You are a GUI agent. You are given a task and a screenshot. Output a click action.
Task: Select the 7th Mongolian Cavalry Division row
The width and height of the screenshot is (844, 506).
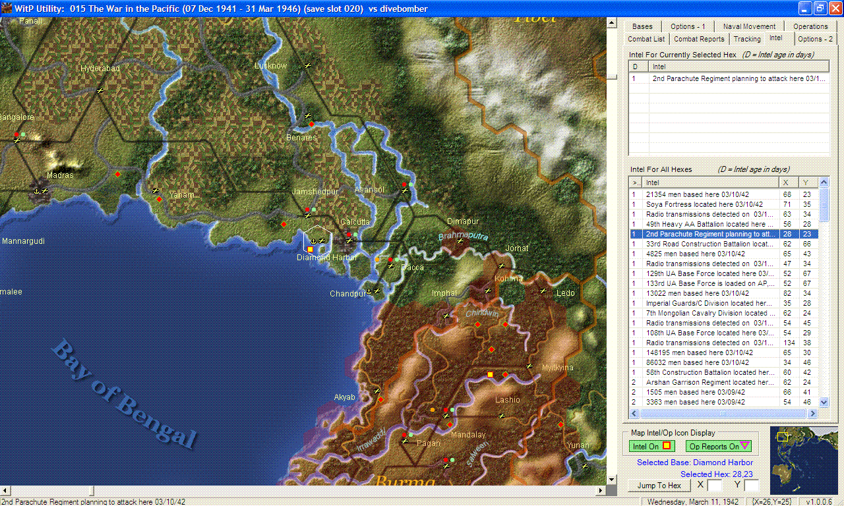[724, 313]
